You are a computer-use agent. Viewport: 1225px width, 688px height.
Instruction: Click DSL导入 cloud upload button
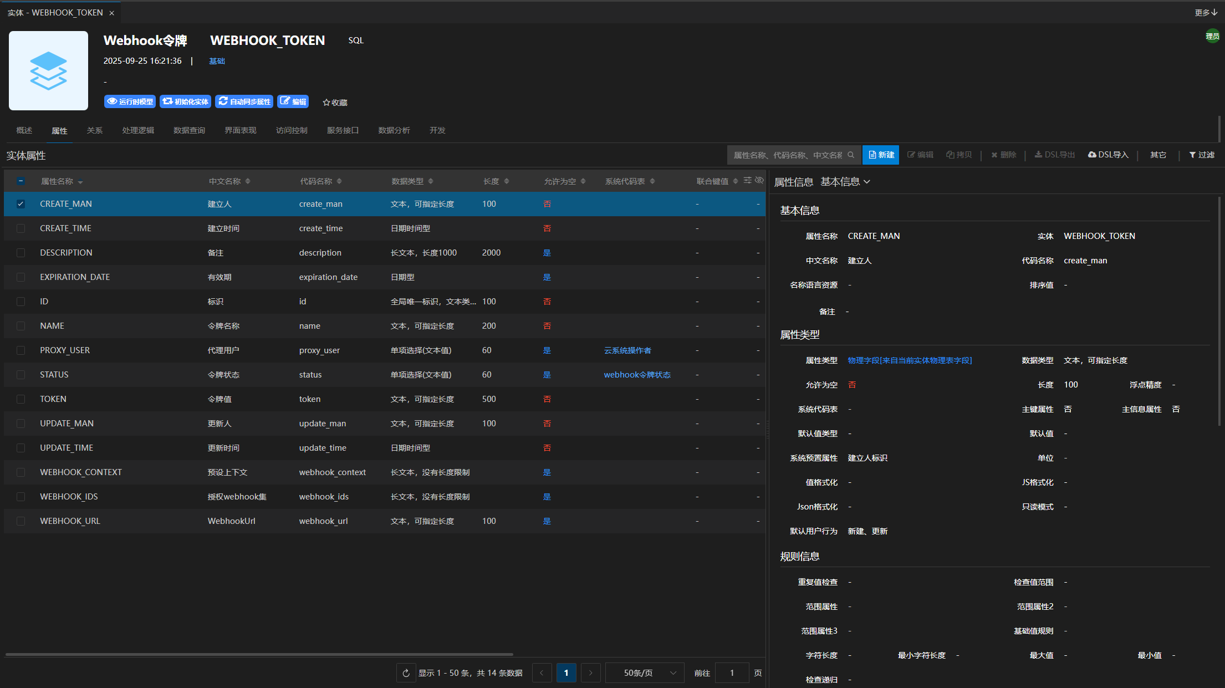(1108, 155)
